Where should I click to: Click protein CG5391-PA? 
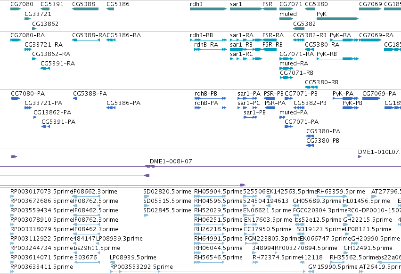[58, 122]
